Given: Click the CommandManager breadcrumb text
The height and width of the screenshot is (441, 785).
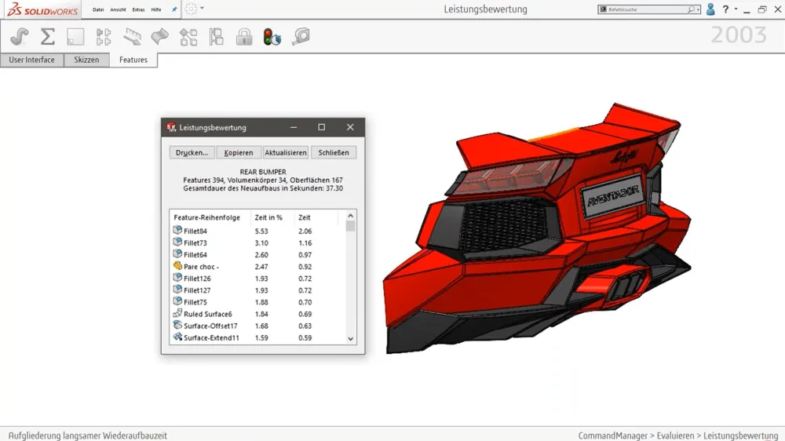Looking at the screenshot, I should pyautogui.click(x=613, y=436).
